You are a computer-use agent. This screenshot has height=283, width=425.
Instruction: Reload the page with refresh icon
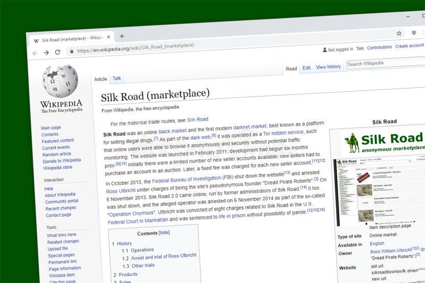(57, 52)
